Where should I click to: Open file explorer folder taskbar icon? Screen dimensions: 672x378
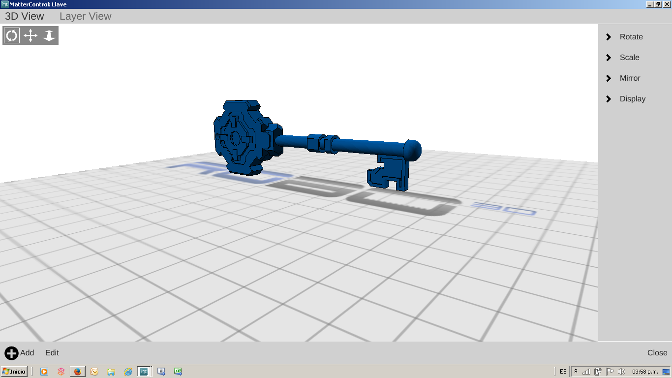(111, 372)
